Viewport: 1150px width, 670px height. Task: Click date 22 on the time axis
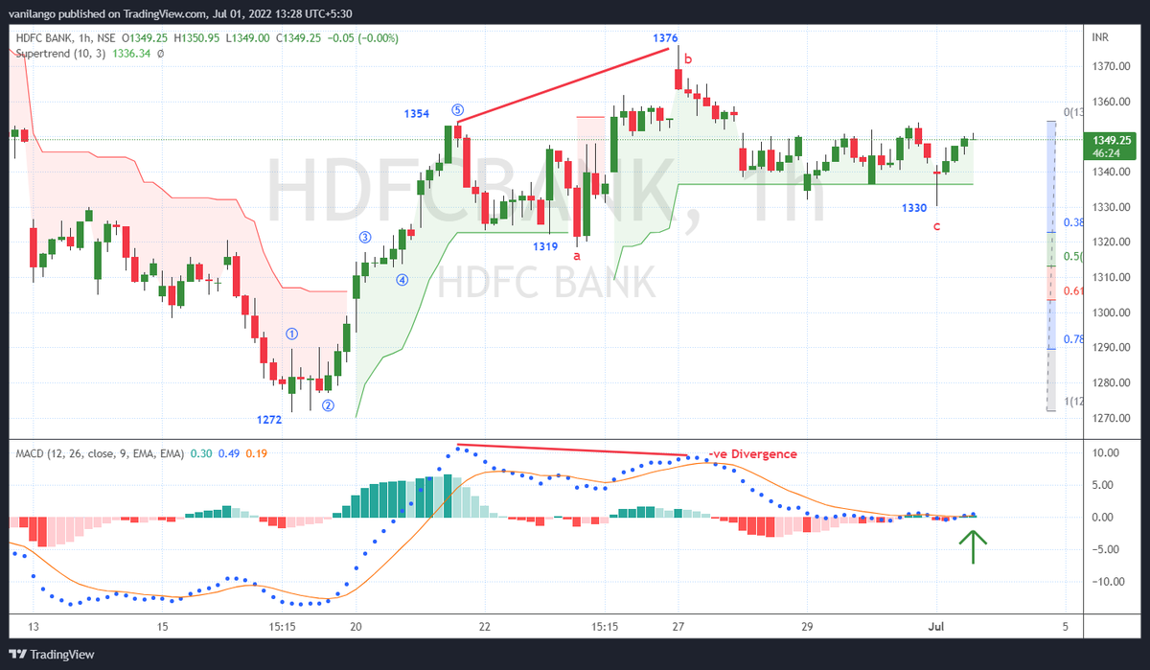pyautogui.click(x=484, y=627)
